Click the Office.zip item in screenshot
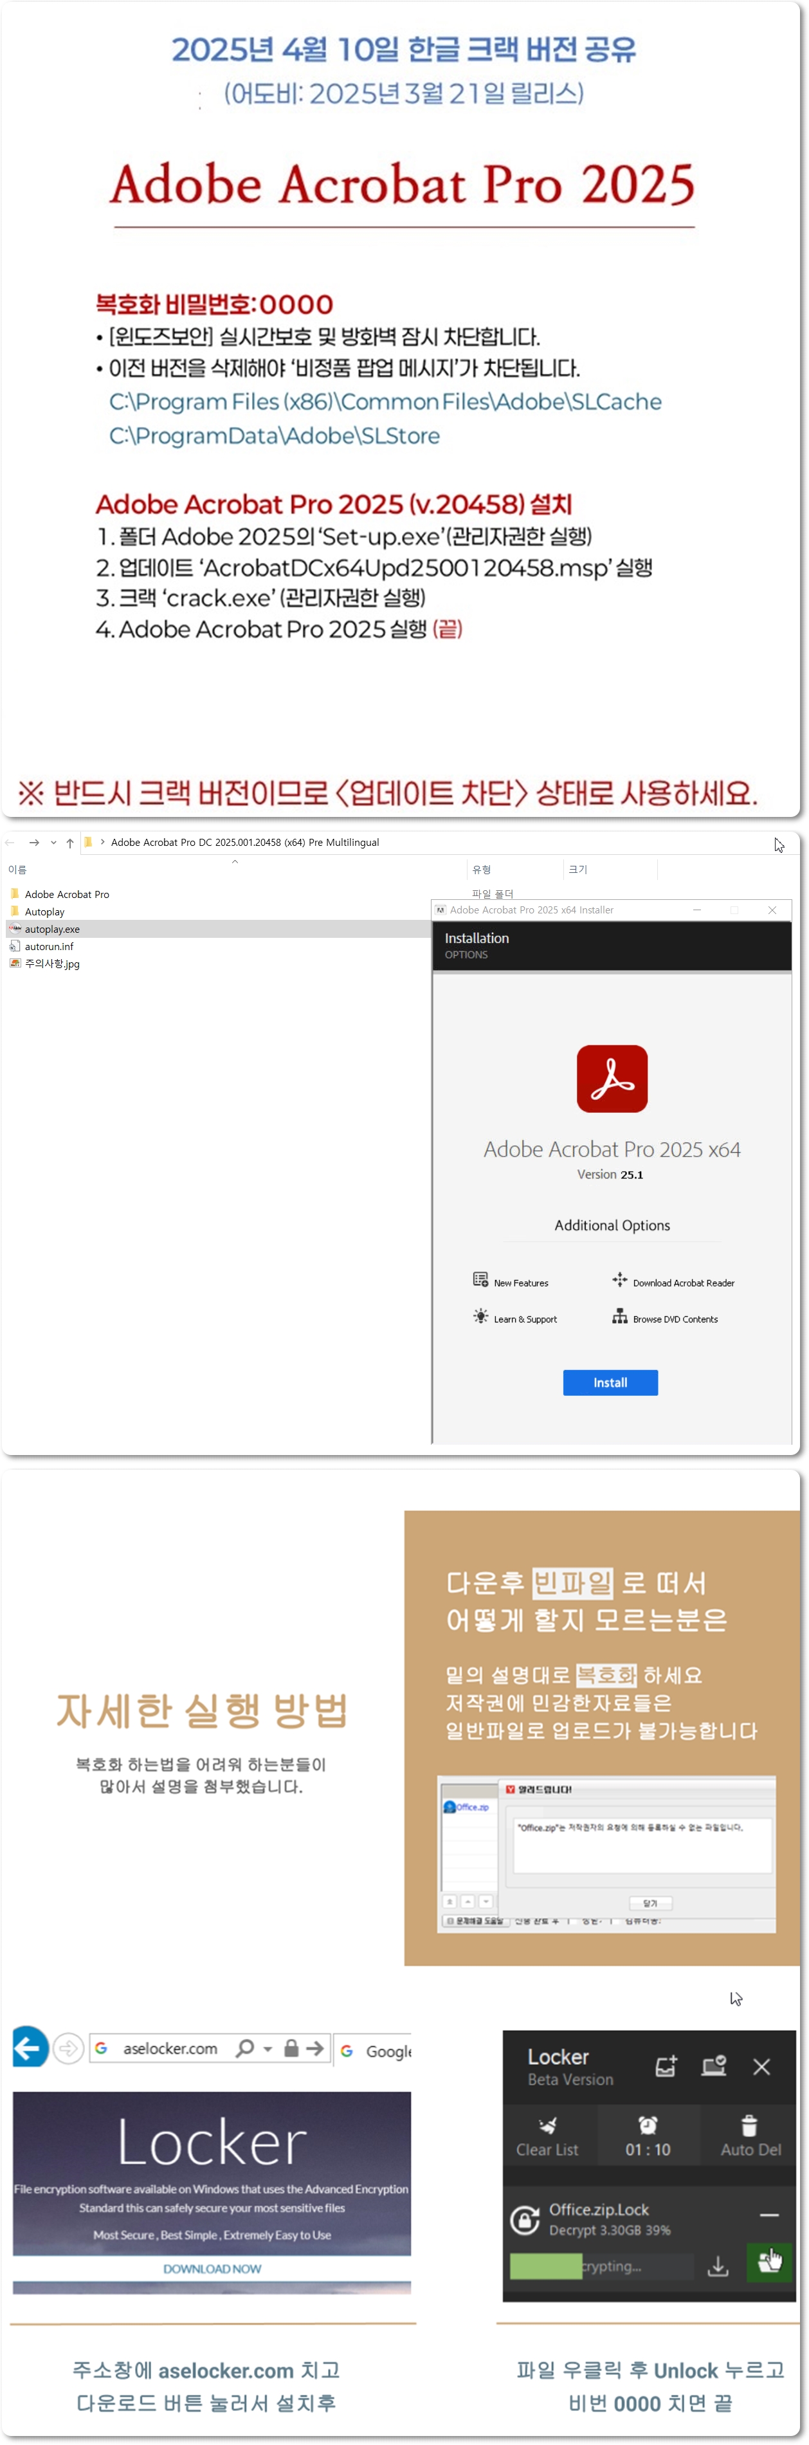809x2445 pixels. coord(468,1806)
